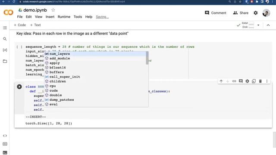276x155 pixels.
Task: Select double autocomplete suggestion
Action: pyautogui.click(x=95, y=95)
